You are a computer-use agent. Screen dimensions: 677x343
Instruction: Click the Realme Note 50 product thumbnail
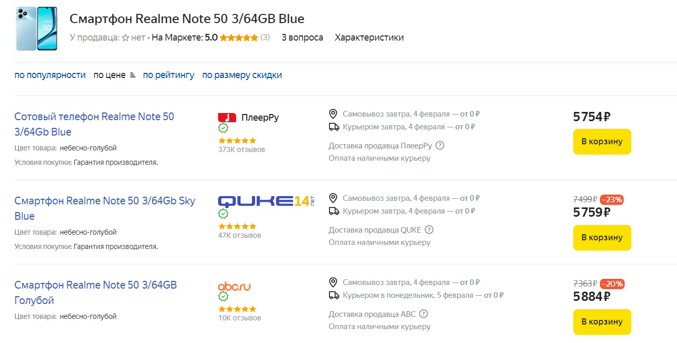click(x=36, y=29)
